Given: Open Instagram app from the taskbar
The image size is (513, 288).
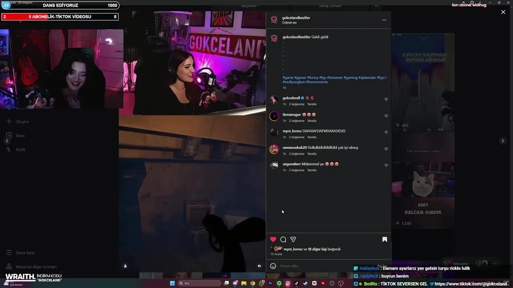Looking at the screenshot, I should [288, 283].
